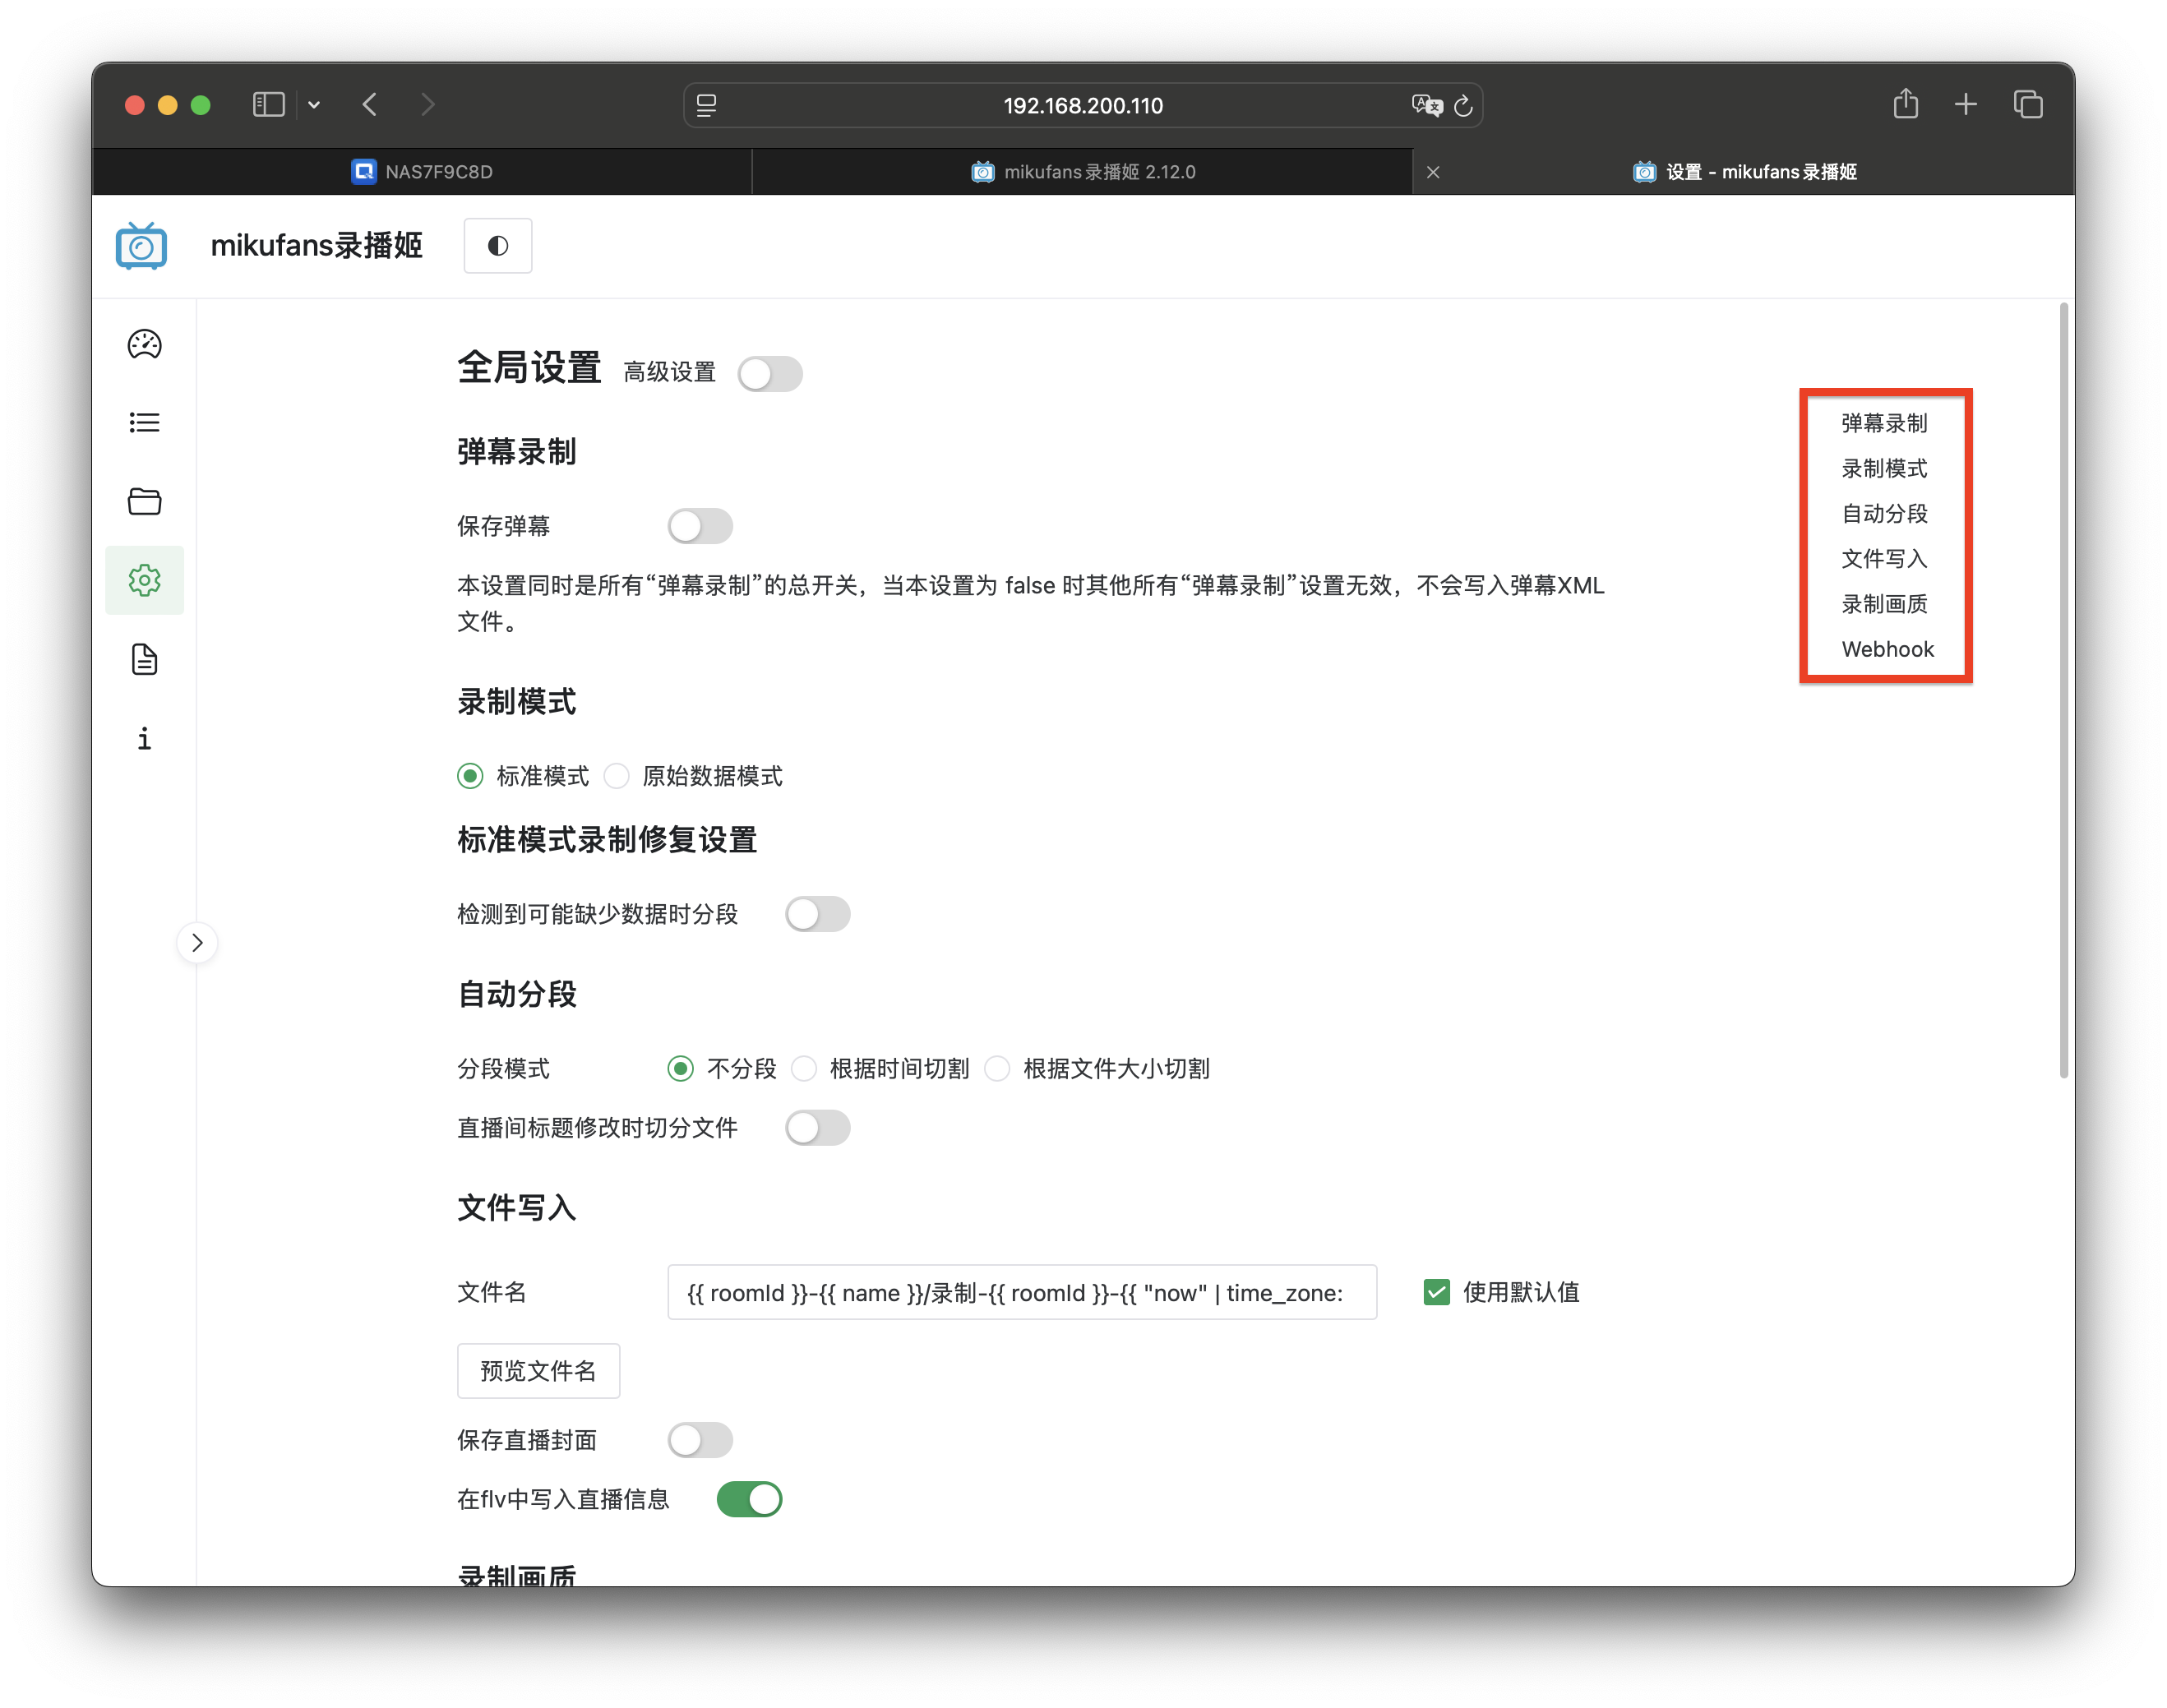This screenshot has width=2167, height=1708.
Task: Enable the 保存直播封面 switch
Action: (700, 1440)
